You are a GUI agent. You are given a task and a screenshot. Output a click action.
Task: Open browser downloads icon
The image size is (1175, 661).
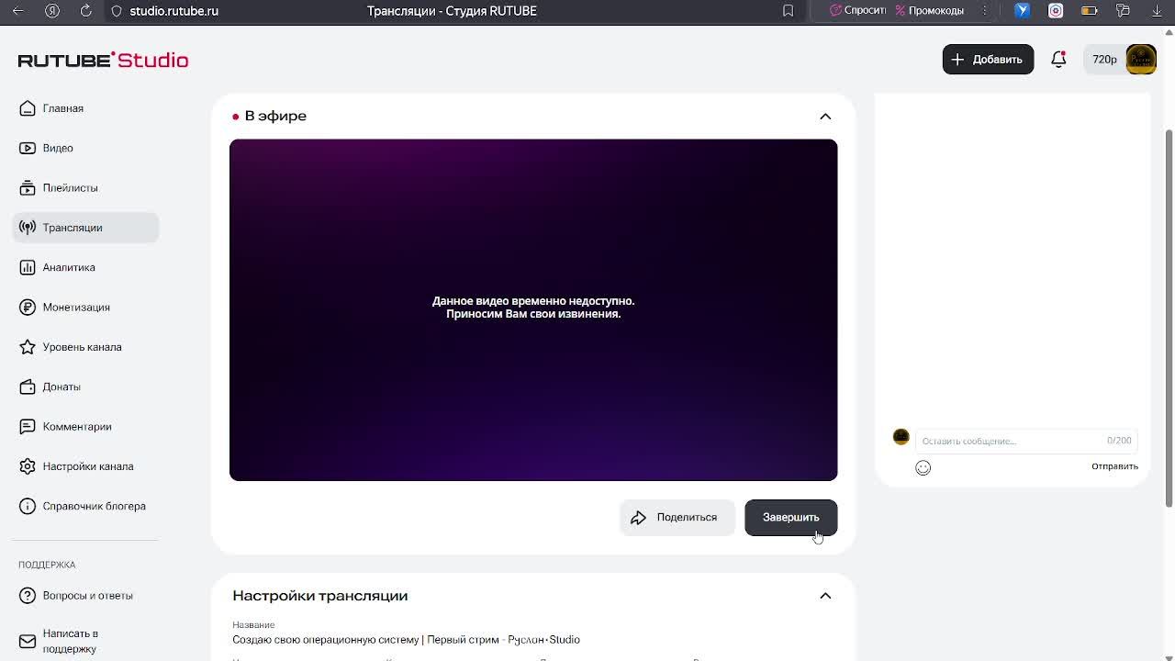pyautogui.click(x=1157, y=11)
